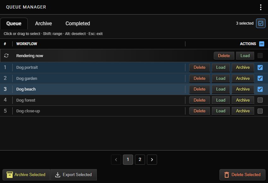Screen dimensions: 268x183
Task: Delete the Dog portrait item
Action: click(200, 68)
